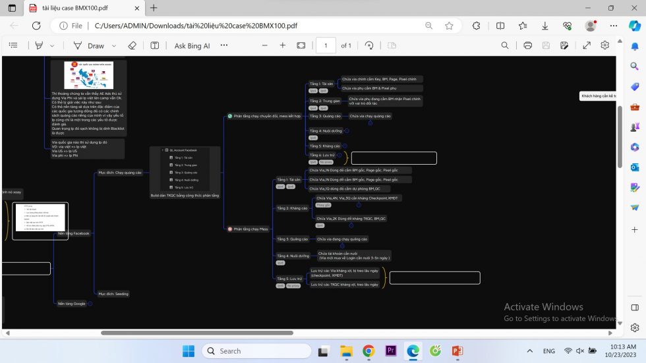Open Find in PDF search

coord(505,45)
